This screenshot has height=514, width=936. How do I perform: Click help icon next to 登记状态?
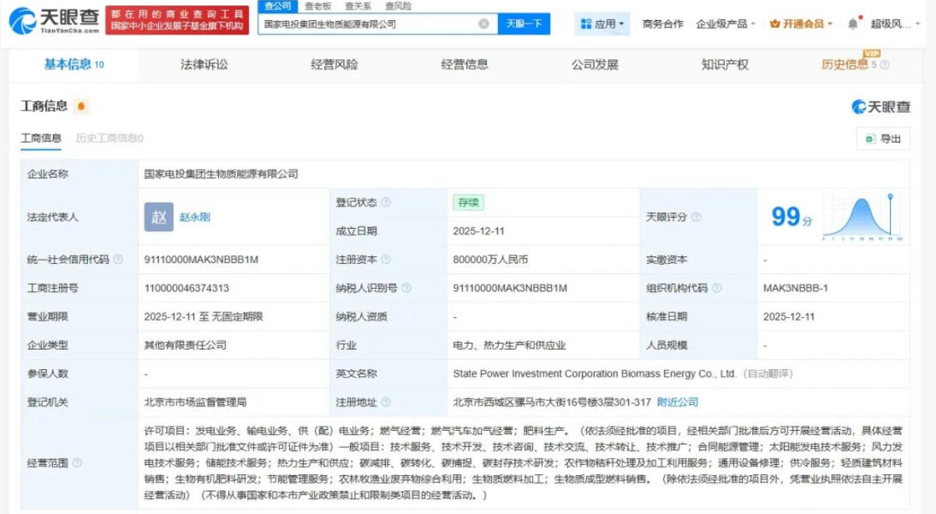coord(386,202)
